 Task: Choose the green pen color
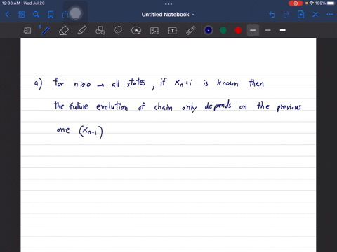223,30
